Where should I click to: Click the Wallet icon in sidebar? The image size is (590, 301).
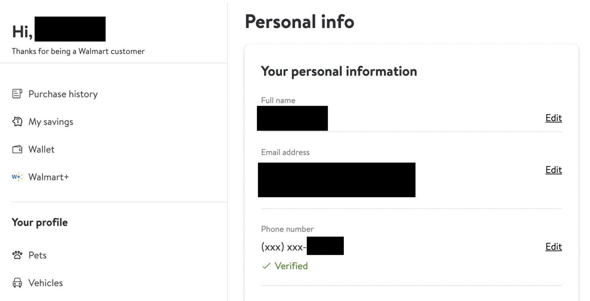pos(17,149)
